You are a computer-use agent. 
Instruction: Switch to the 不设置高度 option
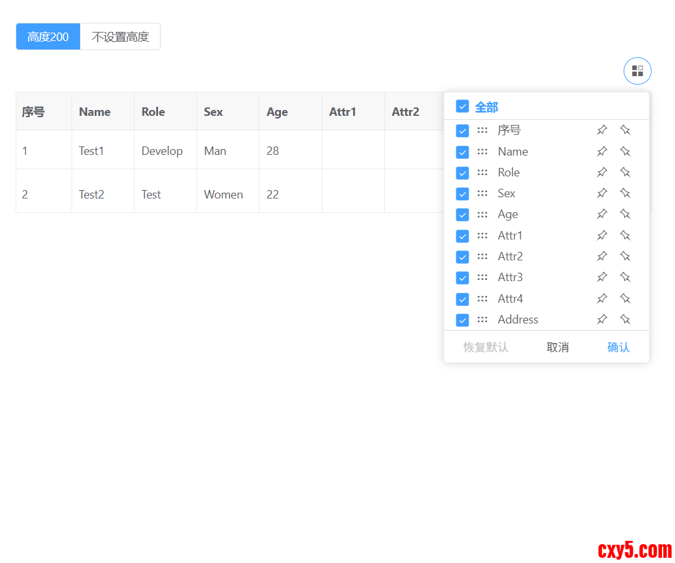(x=120, y=37)
